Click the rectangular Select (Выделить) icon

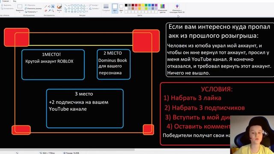(20, 6)
